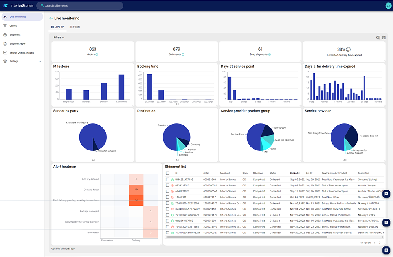Click the 879 Shipments summary card

[176, 51]
